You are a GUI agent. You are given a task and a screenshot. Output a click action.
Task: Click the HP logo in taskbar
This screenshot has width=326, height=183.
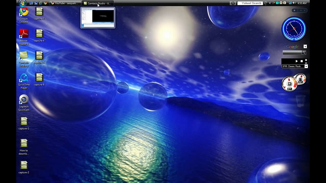tap(233, 3)
